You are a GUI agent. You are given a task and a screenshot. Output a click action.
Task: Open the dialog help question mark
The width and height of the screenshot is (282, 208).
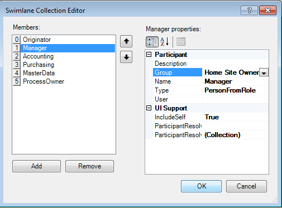click(249, 10)
